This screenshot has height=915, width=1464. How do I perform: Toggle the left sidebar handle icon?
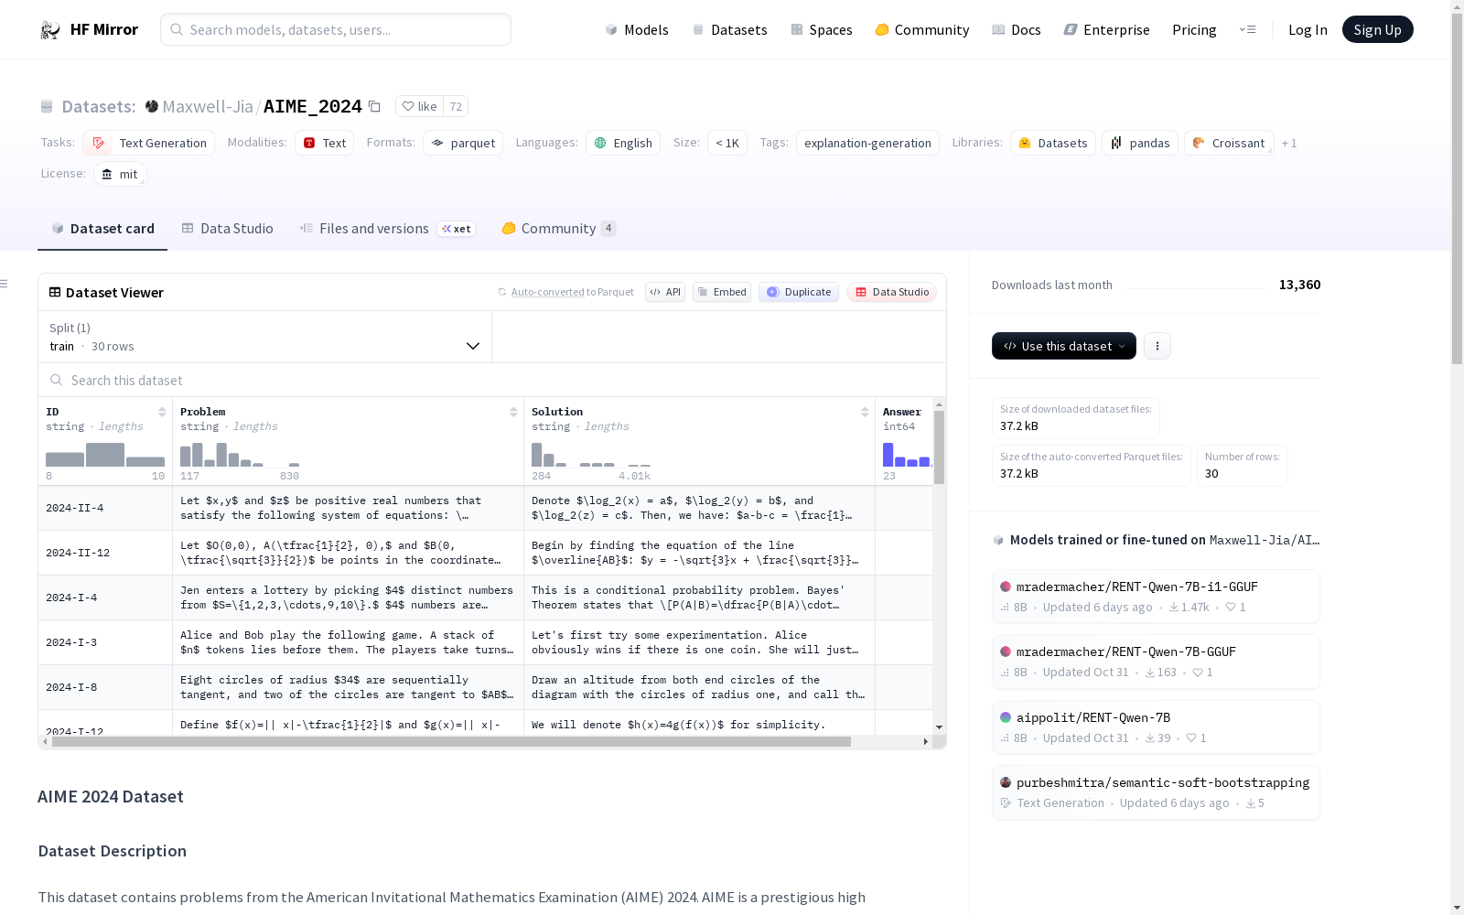pos(5,284)
